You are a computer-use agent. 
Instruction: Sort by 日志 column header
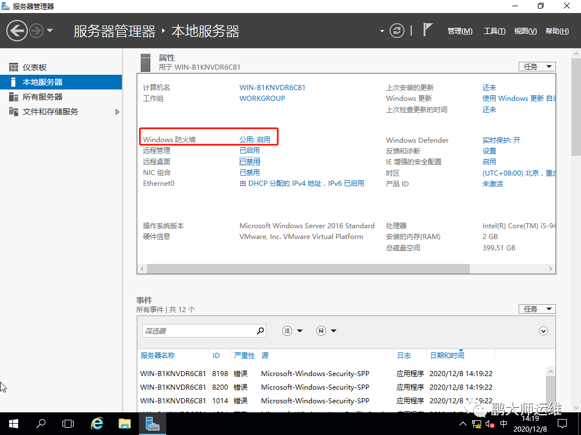(x=404, y=356)
